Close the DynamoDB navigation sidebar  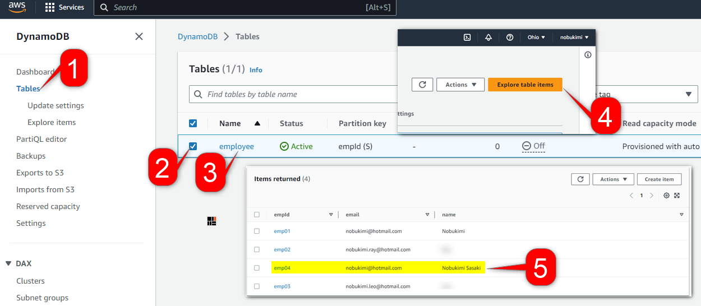pos(139,36)
